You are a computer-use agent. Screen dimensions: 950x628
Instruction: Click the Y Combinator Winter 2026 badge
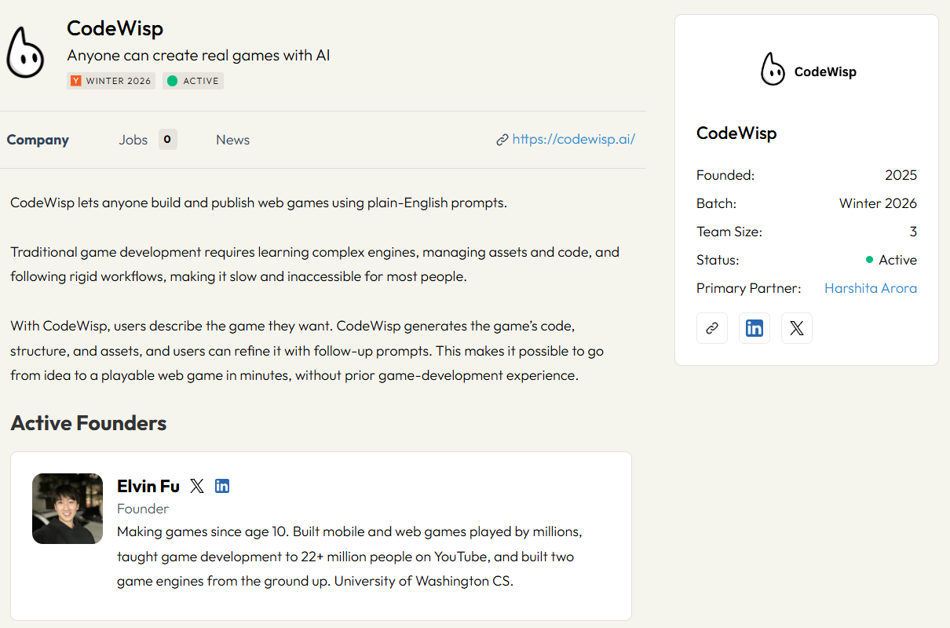point(111,81)
